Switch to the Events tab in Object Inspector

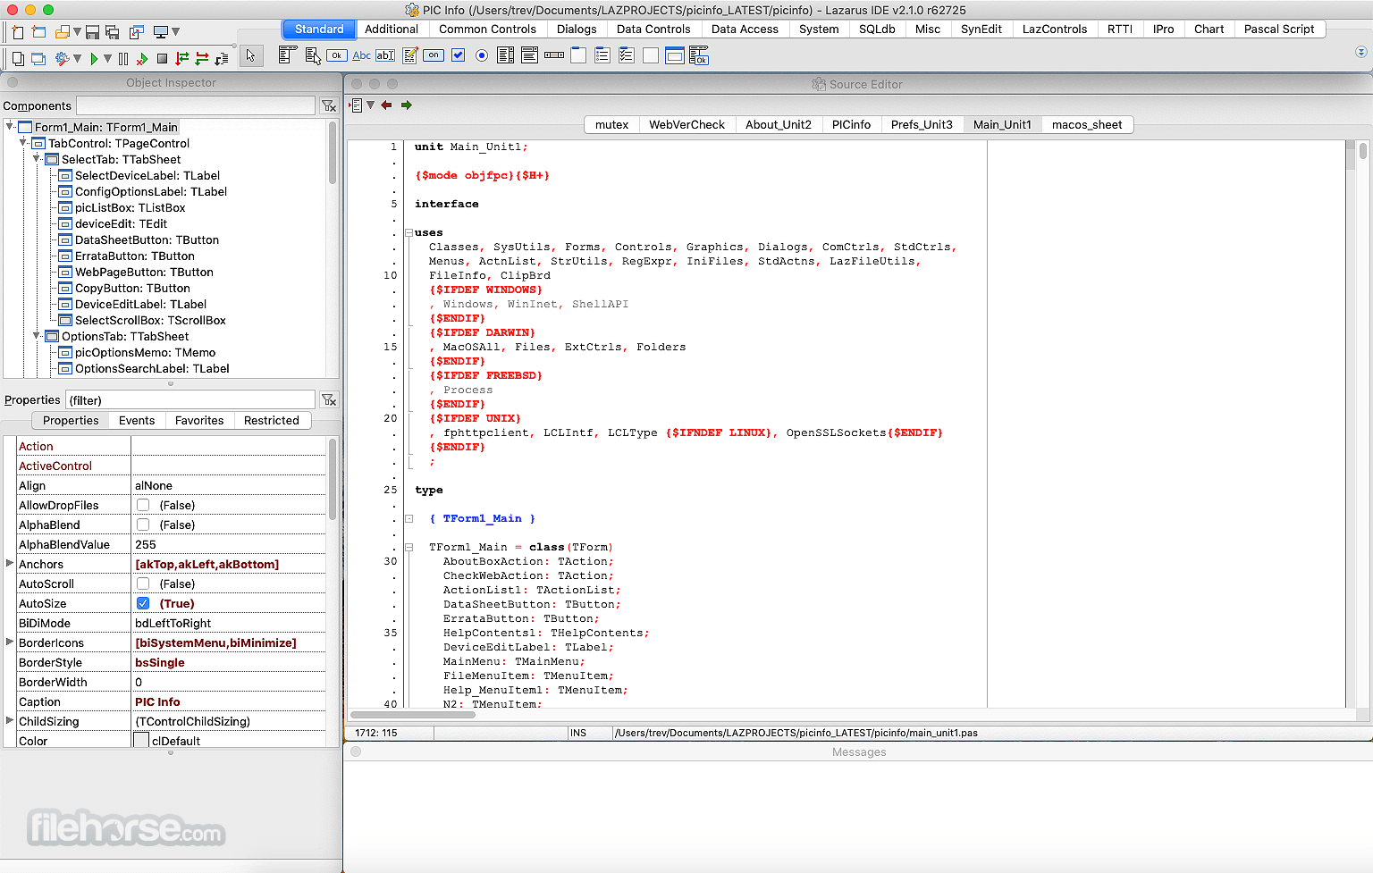click(137, 420)
